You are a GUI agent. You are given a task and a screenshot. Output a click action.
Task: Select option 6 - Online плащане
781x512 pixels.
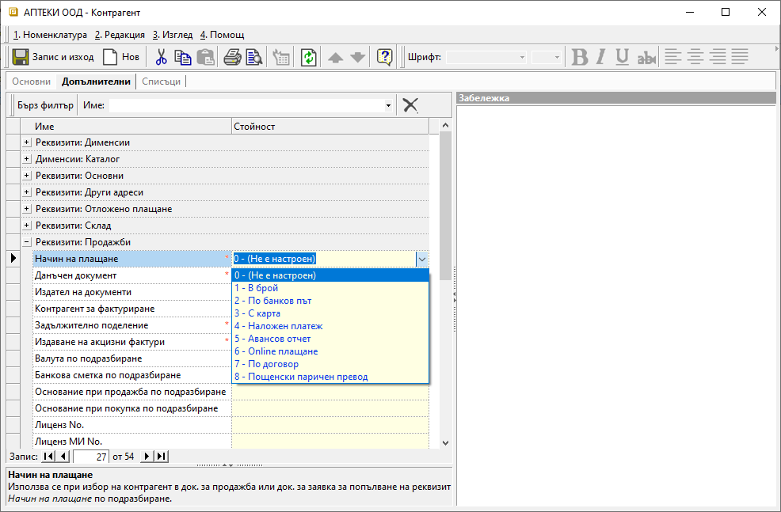click(x=330, y=351)
